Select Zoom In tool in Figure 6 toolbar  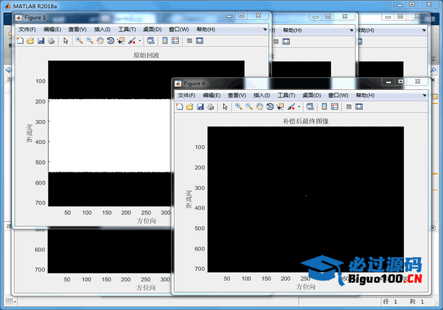point(239,107)
